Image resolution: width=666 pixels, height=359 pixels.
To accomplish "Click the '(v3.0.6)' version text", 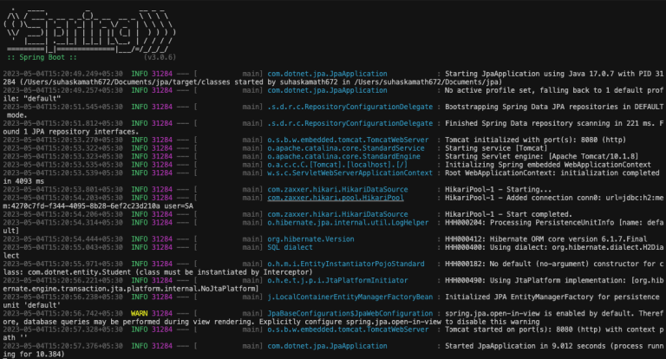I will pos(160,57).
